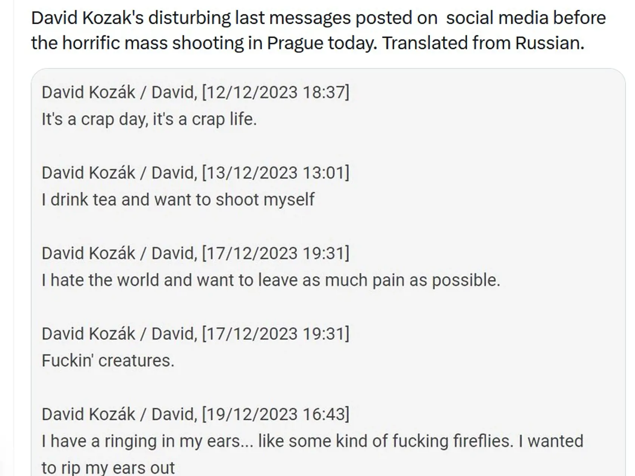Image resolution: width=635 pixels, height=476 pixels.
Task: Select the "creatures" message line
Action: click(108, 360)
